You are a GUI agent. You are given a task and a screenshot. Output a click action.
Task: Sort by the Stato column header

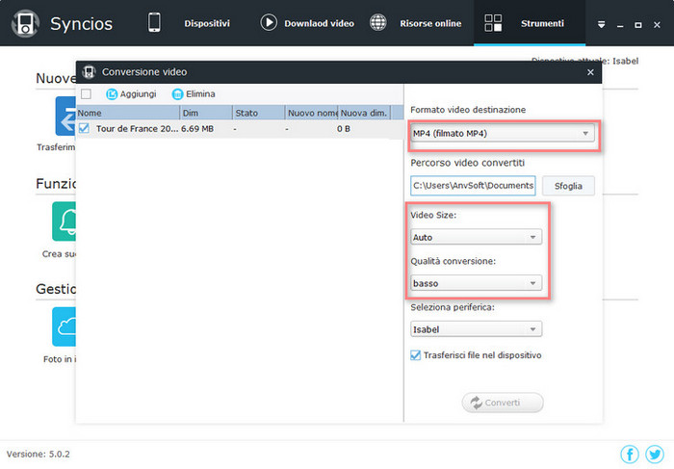258,113
